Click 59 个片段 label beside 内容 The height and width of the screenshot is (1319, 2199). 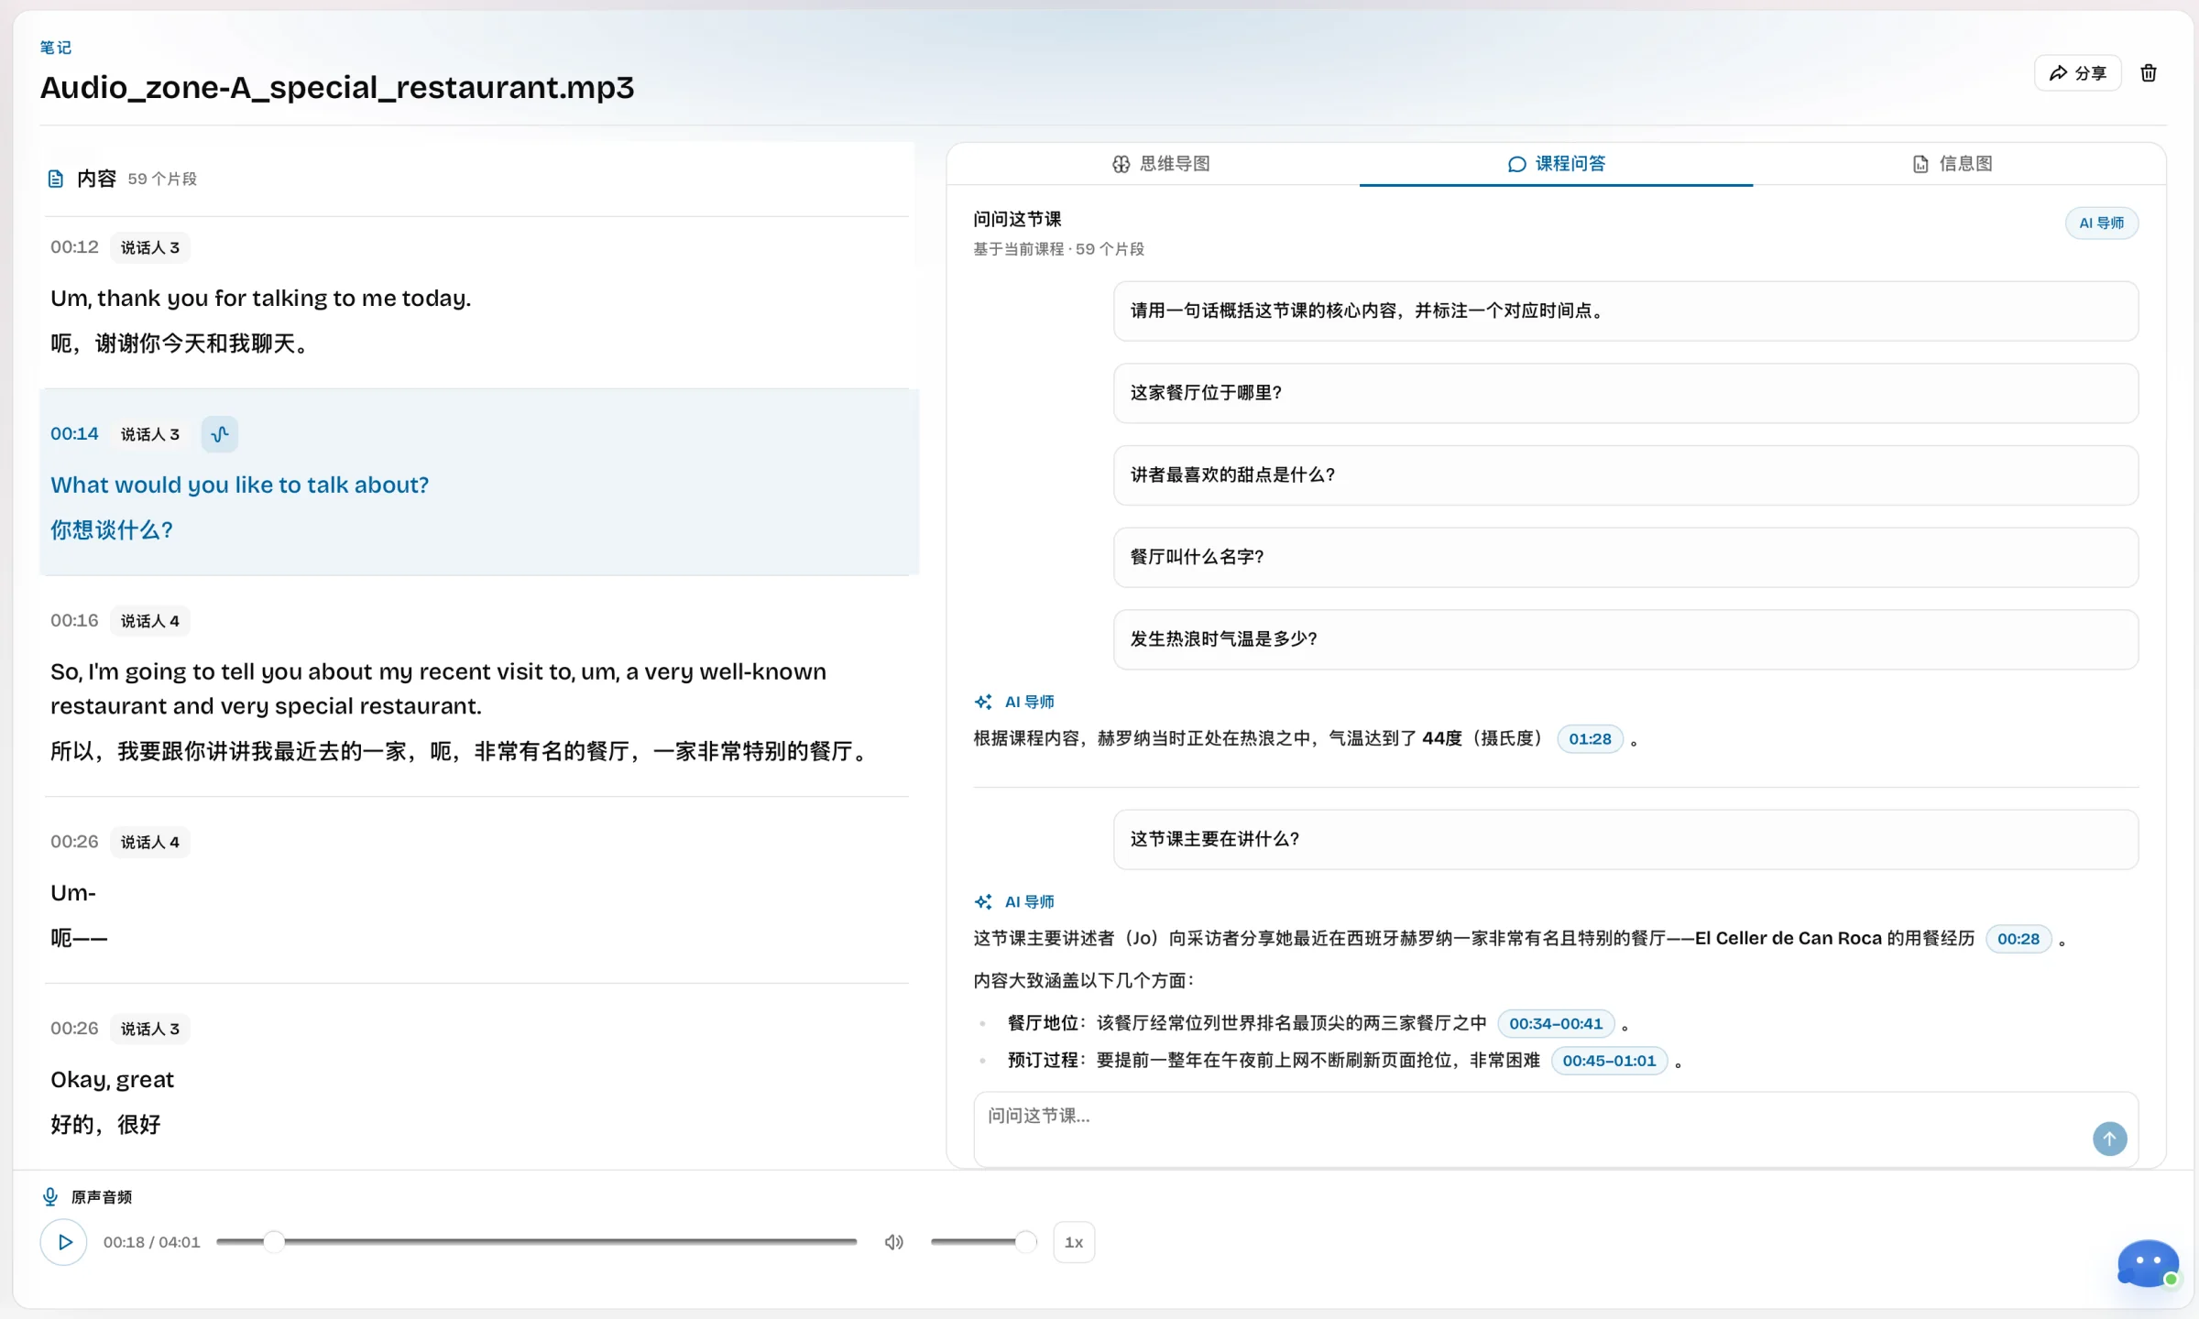point(162,179)
